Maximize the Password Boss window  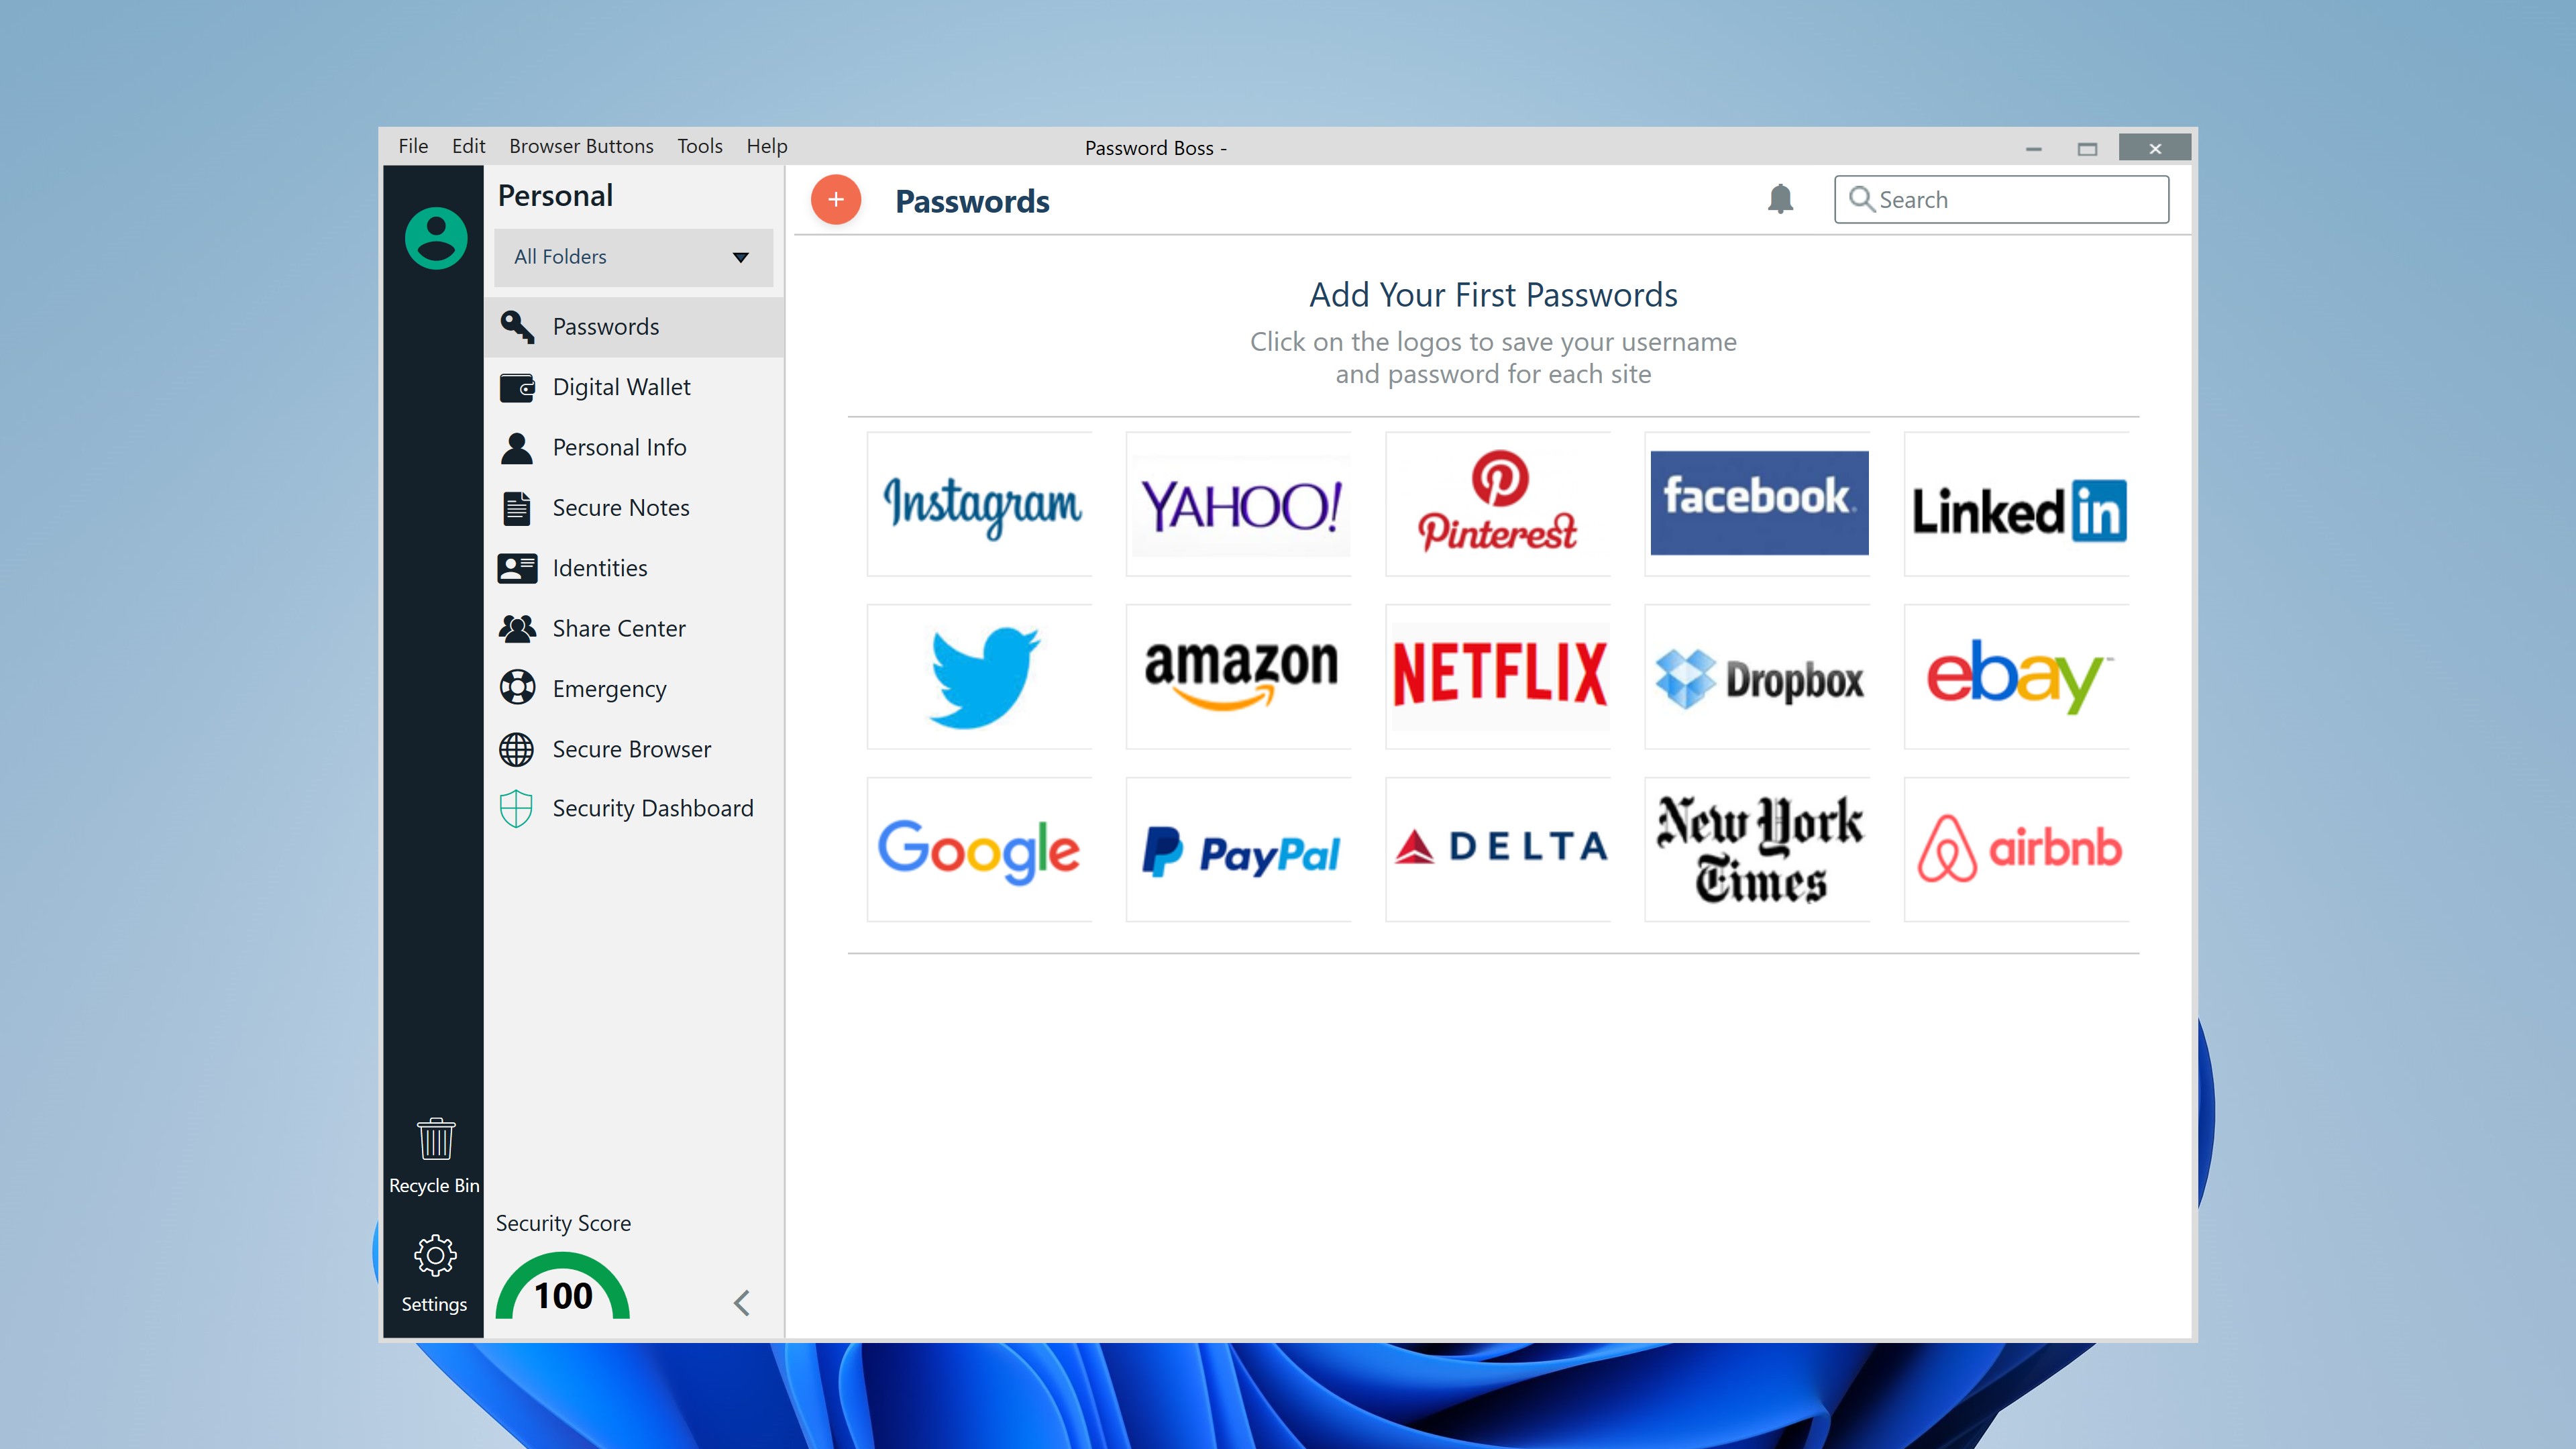(2087, 148)
